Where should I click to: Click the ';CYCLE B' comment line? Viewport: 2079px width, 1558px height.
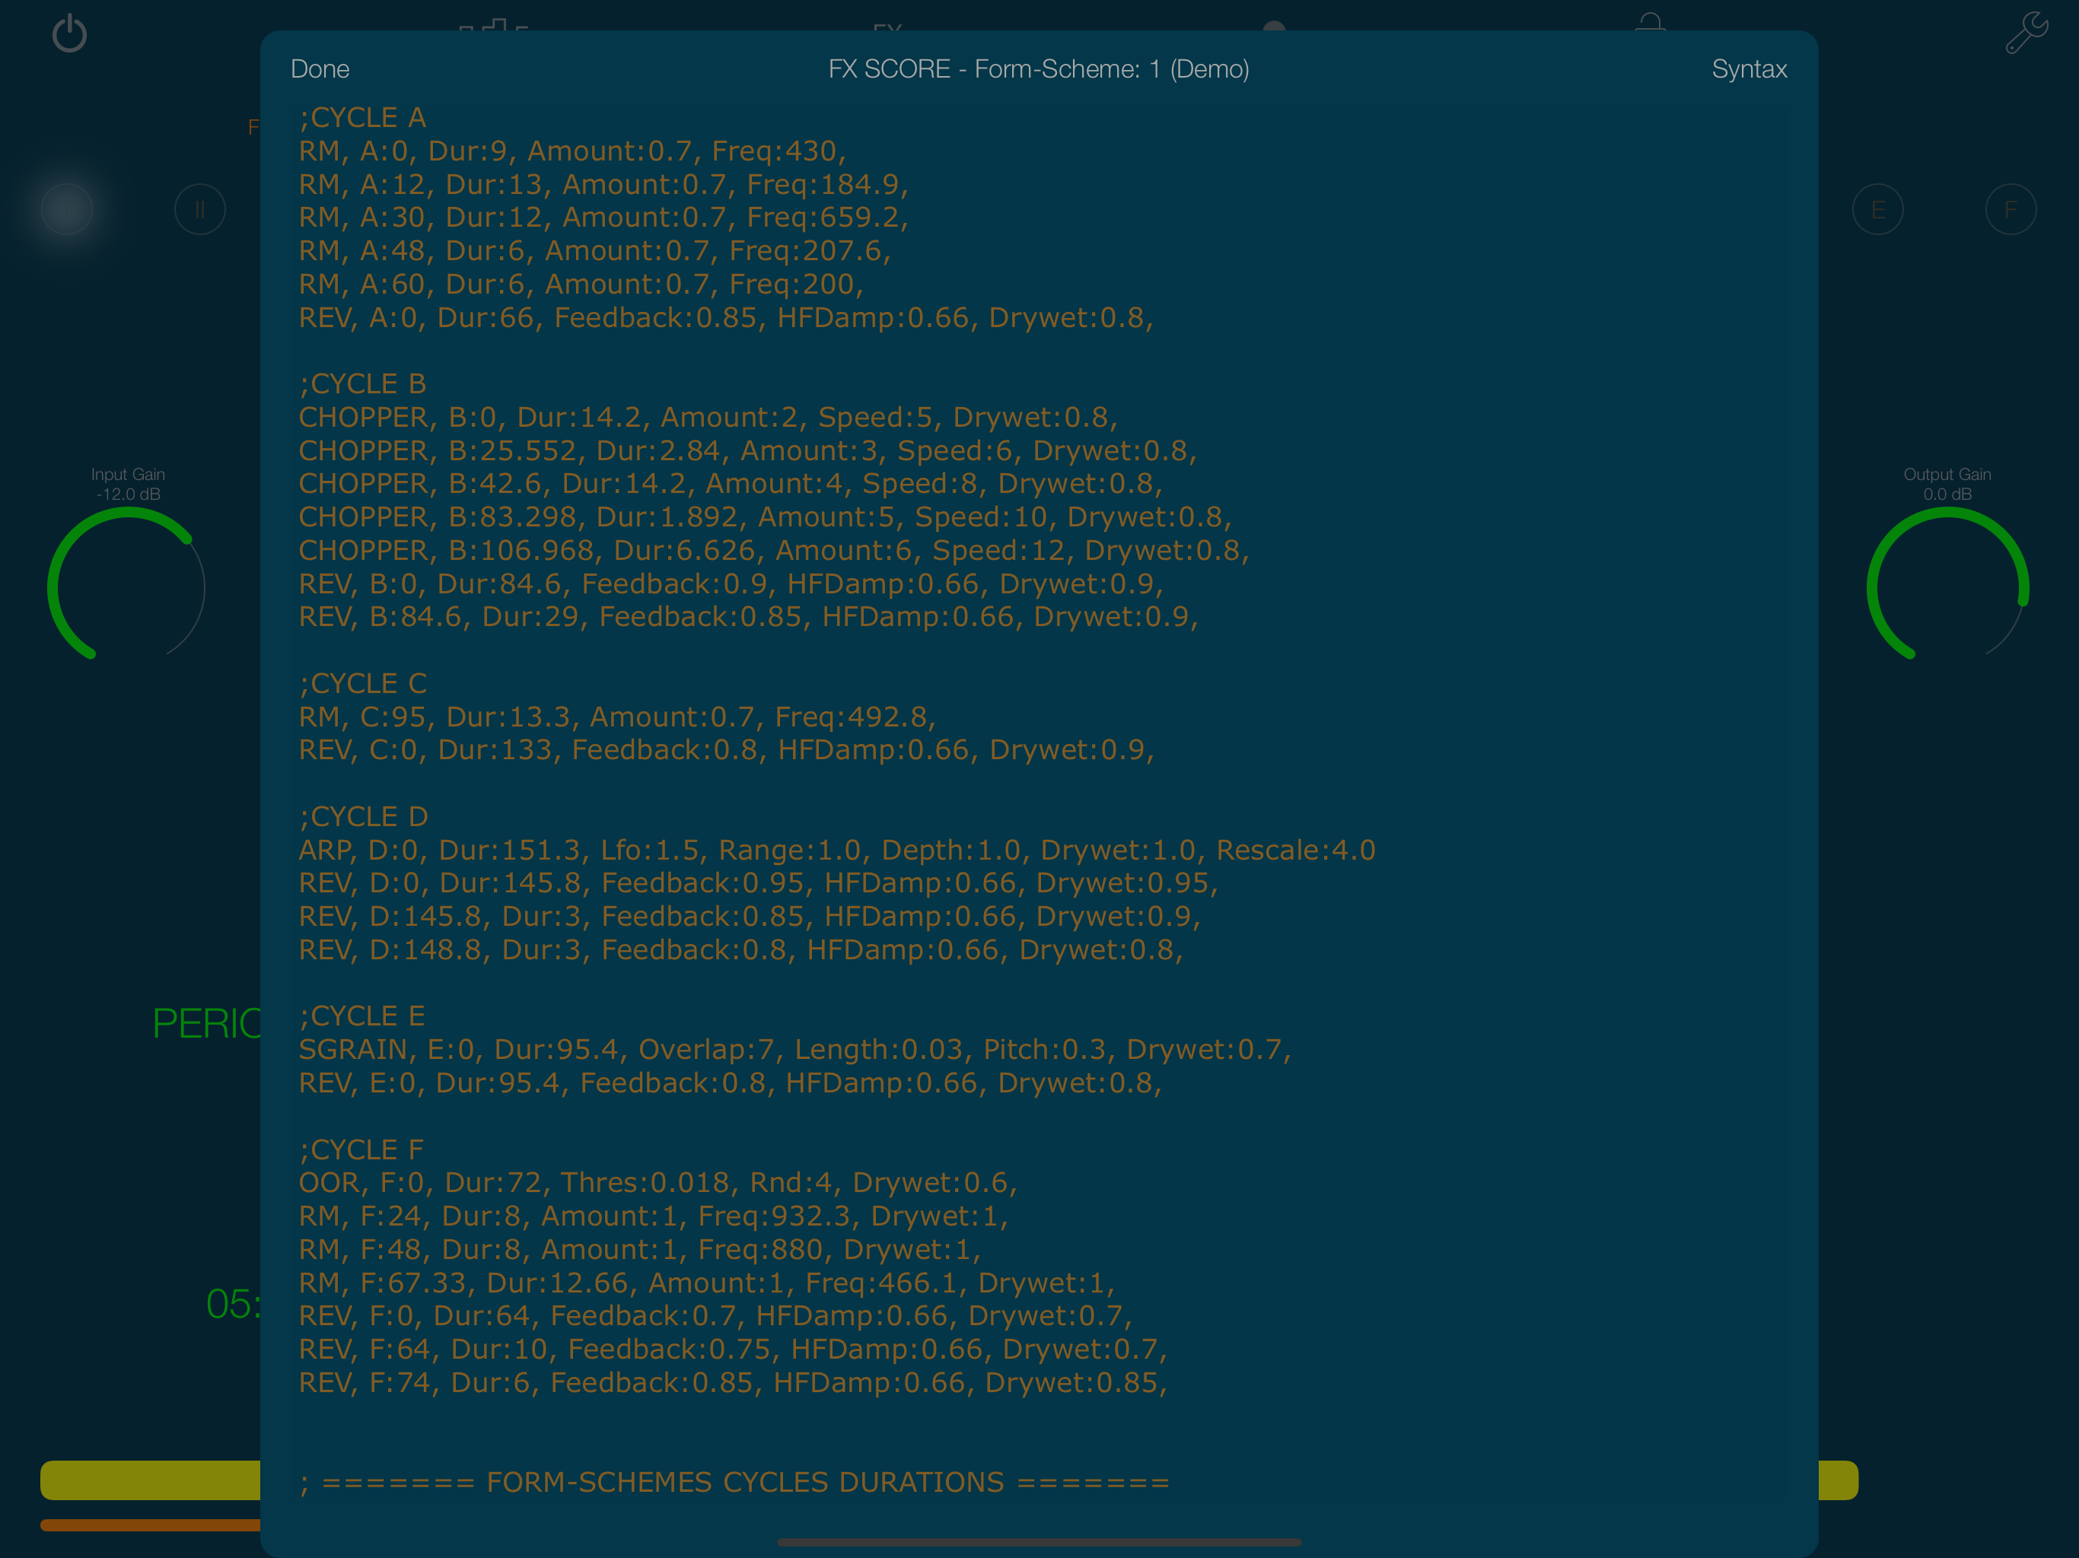363,383
